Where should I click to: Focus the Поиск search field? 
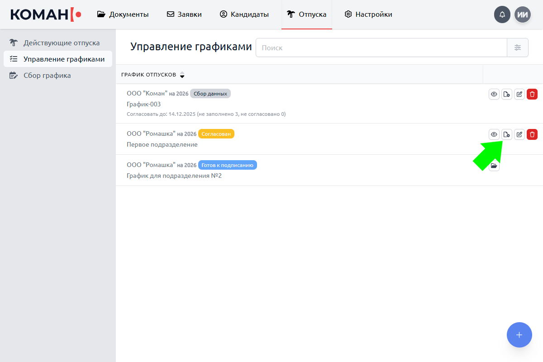pos(381,48)
